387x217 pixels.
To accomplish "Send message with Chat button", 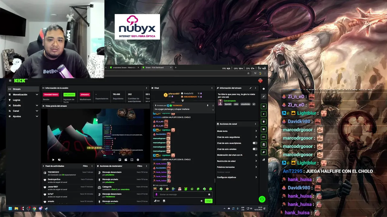I will coord(208,201).
